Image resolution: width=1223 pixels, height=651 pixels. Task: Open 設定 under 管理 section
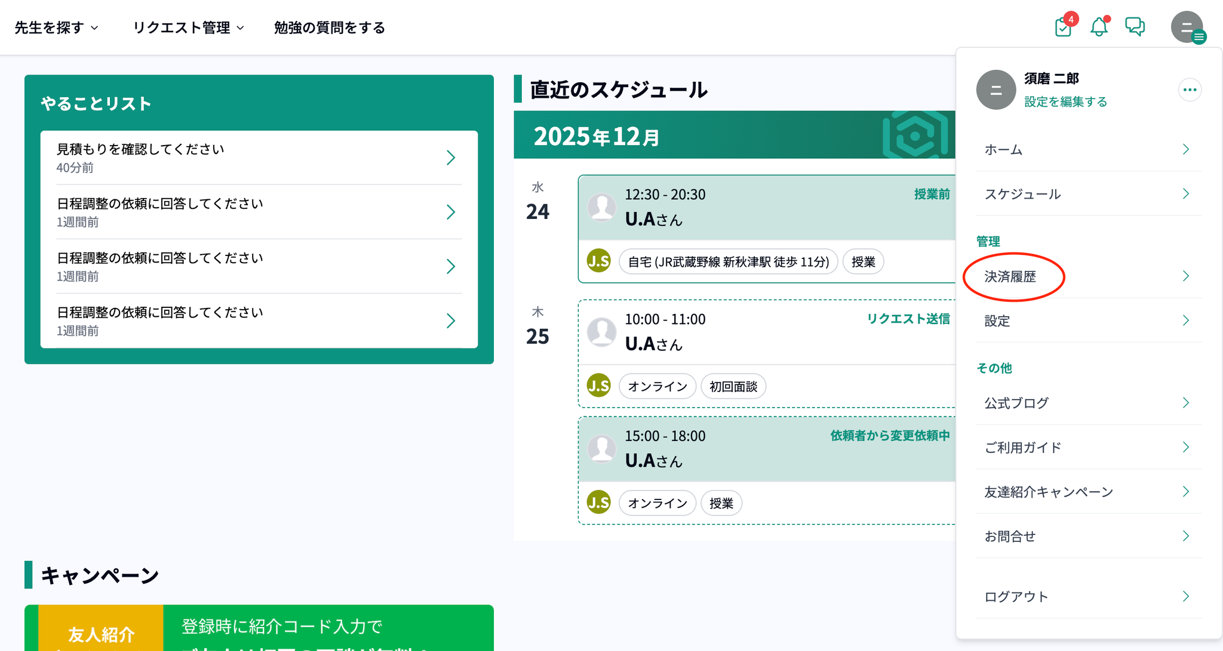(x=997, y=321)
